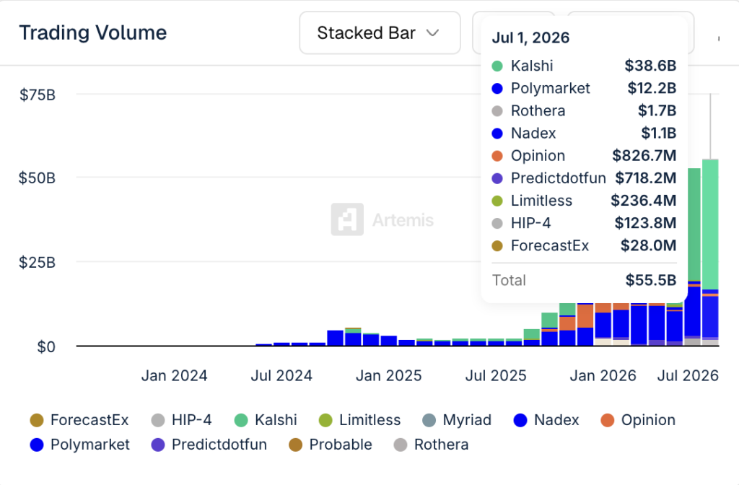The height and width of the screenshot is (485, 739).
Task: Click the Jul 2025 x-axis label
Action: [x=496, y=375]
